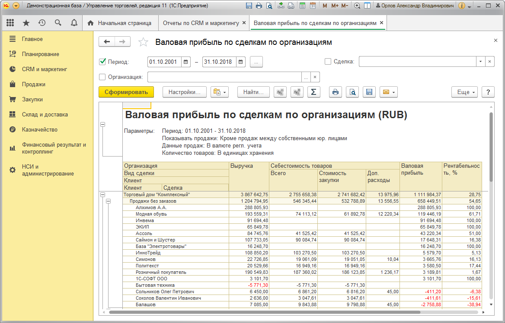Open calendar icon in title bar
The height and width of the screenshot is (323, 505).
313,6
